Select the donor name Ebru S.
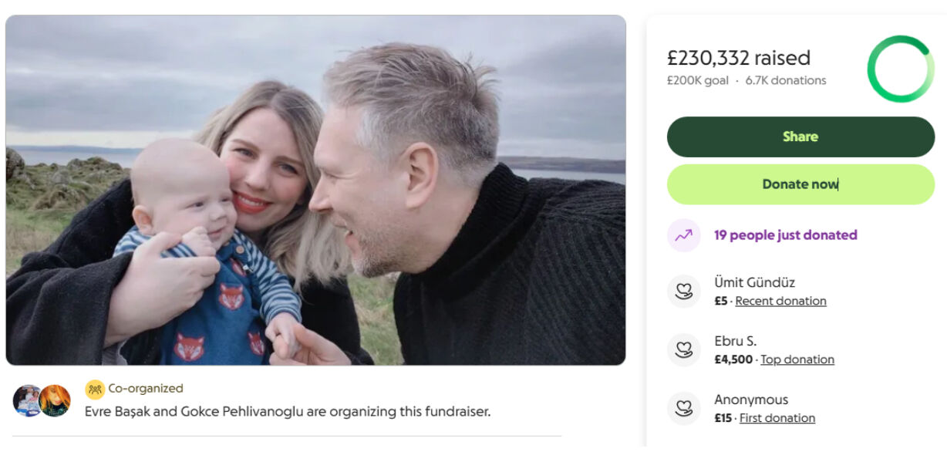The height and width of the screenshot is (452, 947). pos(735,341)
